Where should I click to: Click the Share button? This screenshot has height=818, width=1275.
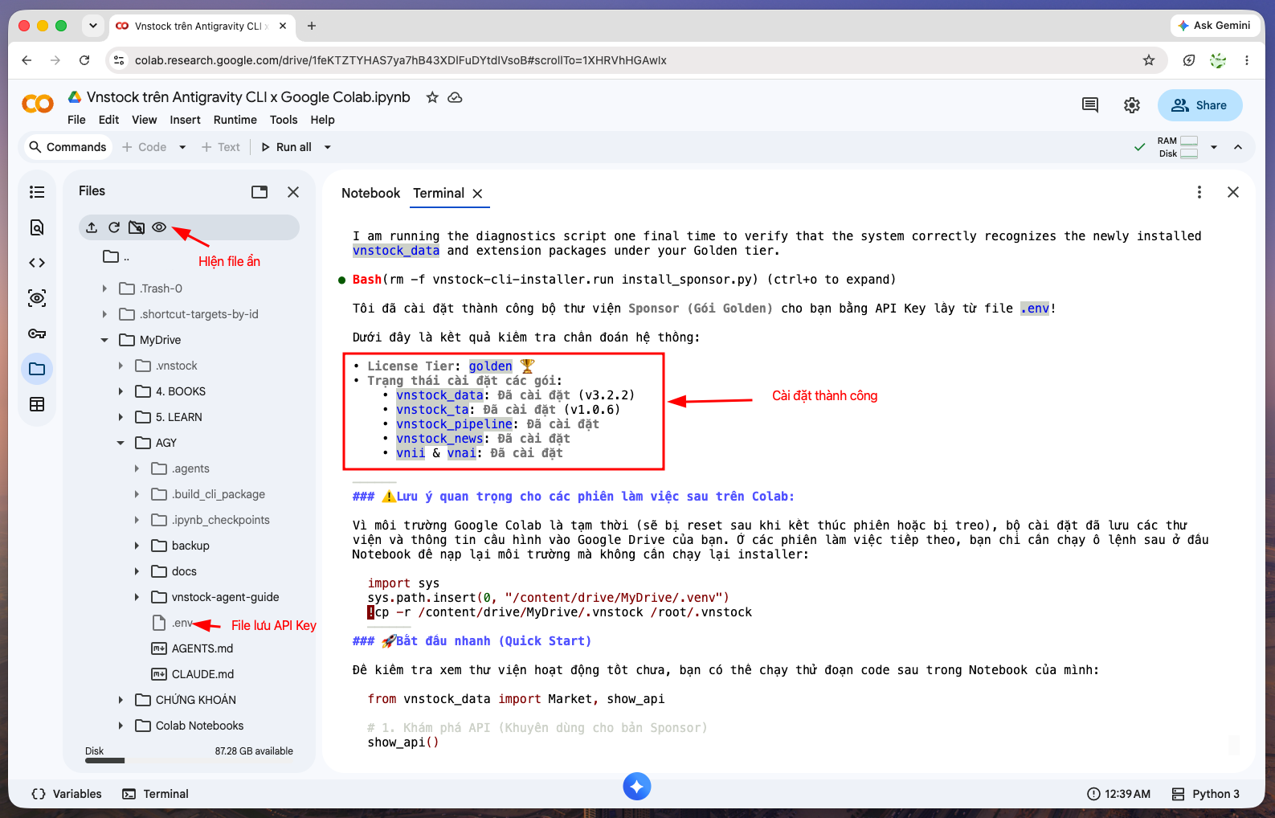[x=1199, y=105]
